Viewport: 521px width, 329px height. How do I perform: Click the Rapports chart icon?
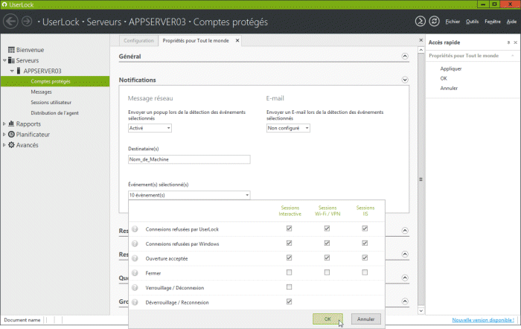11,124
